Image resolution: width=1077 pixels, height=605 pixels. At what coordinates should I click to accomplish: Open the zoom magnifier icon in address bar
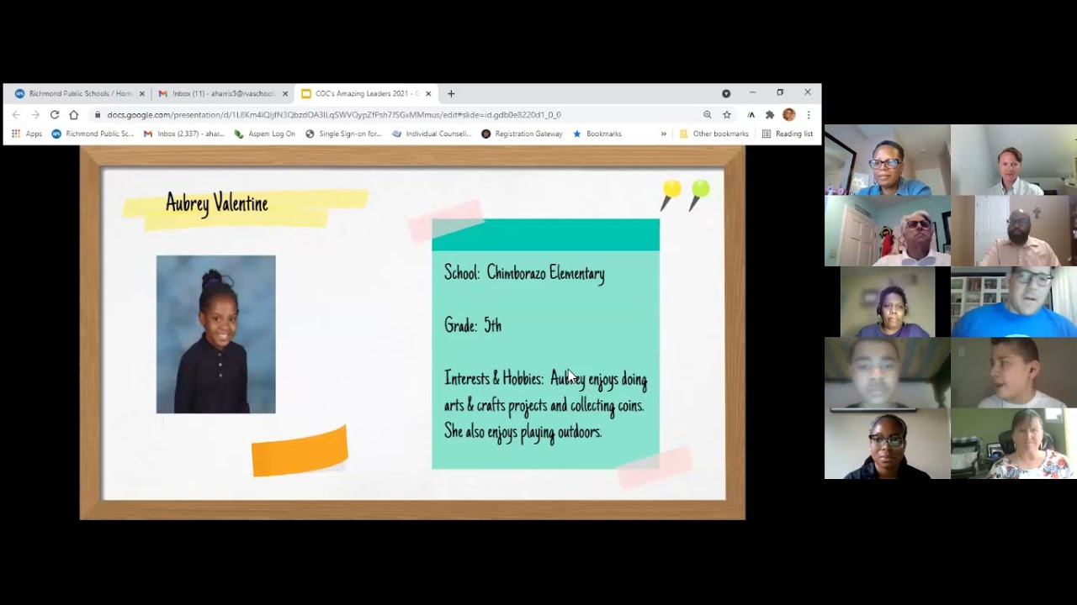708,115
